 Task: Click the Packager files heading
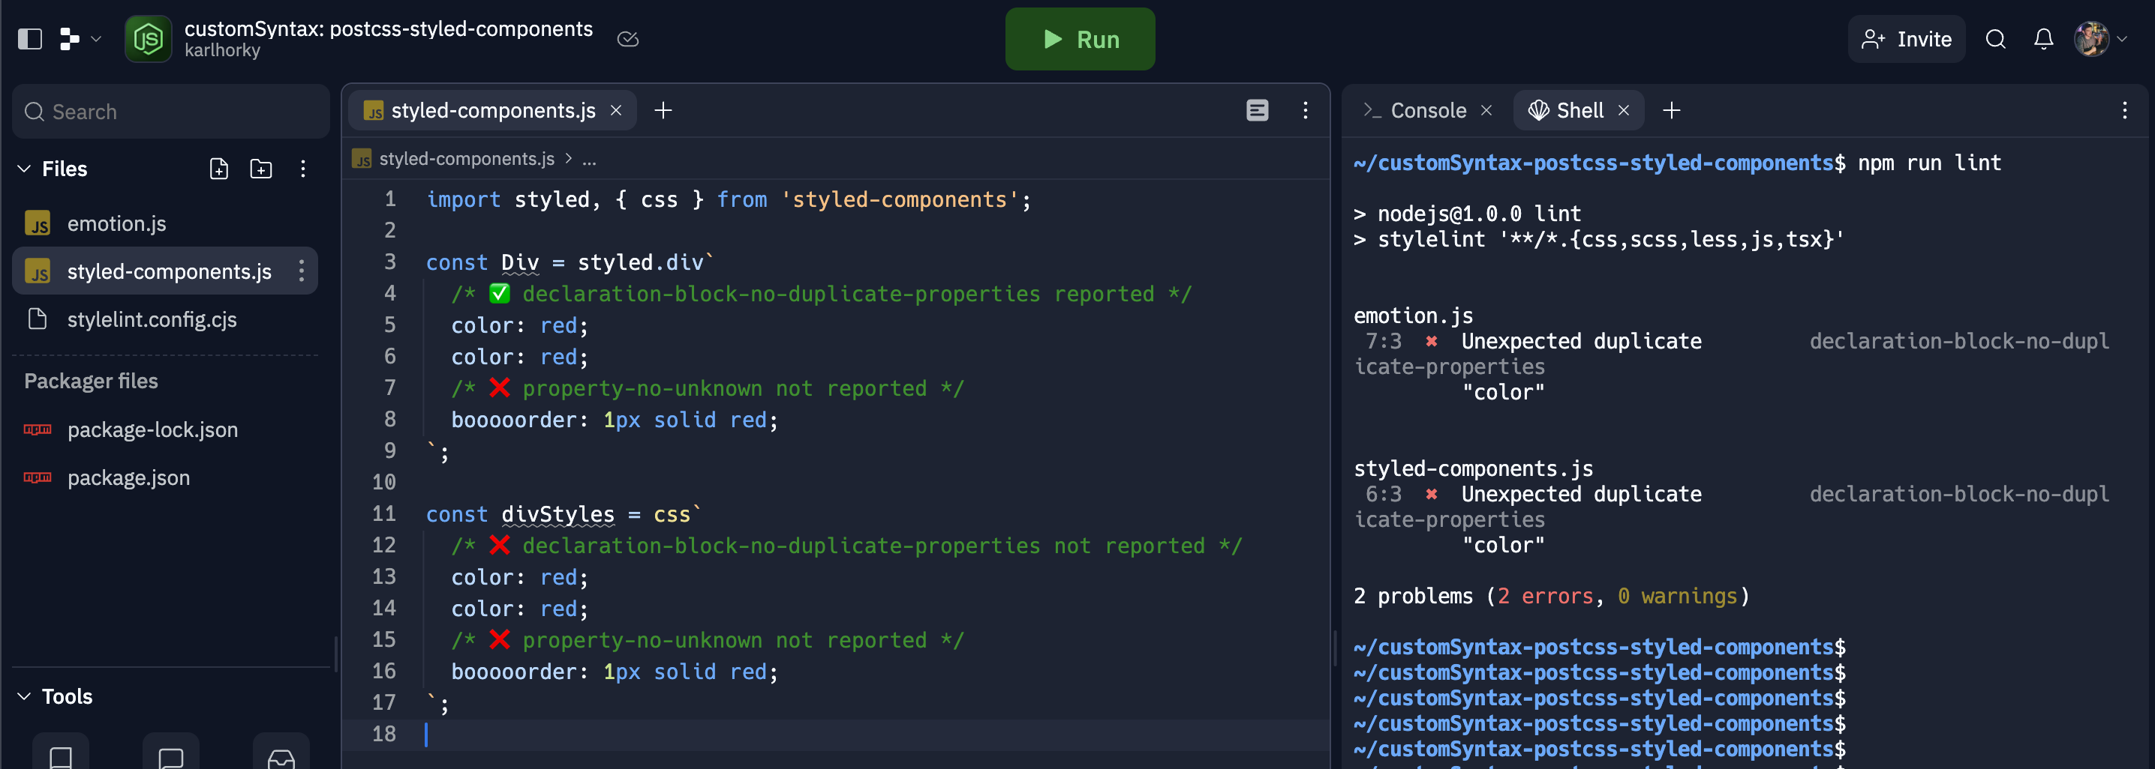pos(92,382)
